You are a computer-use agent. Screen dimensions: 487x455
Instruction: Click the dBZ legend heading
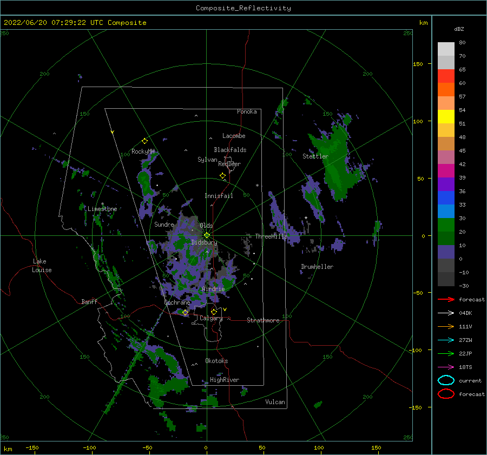(x=459, y=29)
